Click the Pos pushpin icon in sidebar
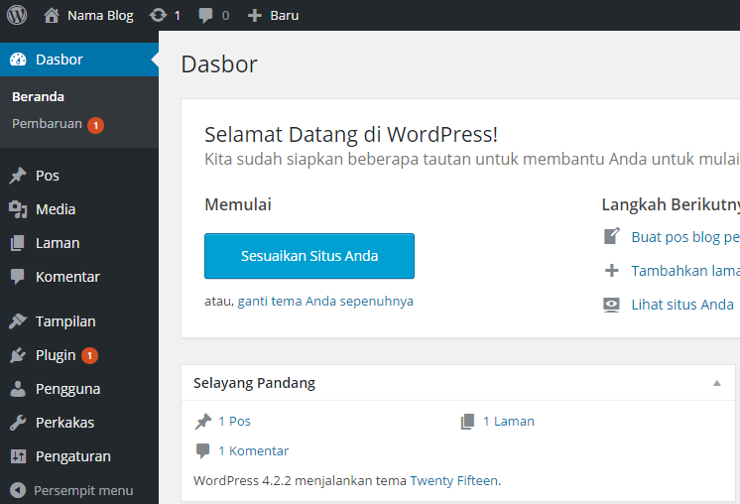Screen dimensions: 740x504 [18, 176]
